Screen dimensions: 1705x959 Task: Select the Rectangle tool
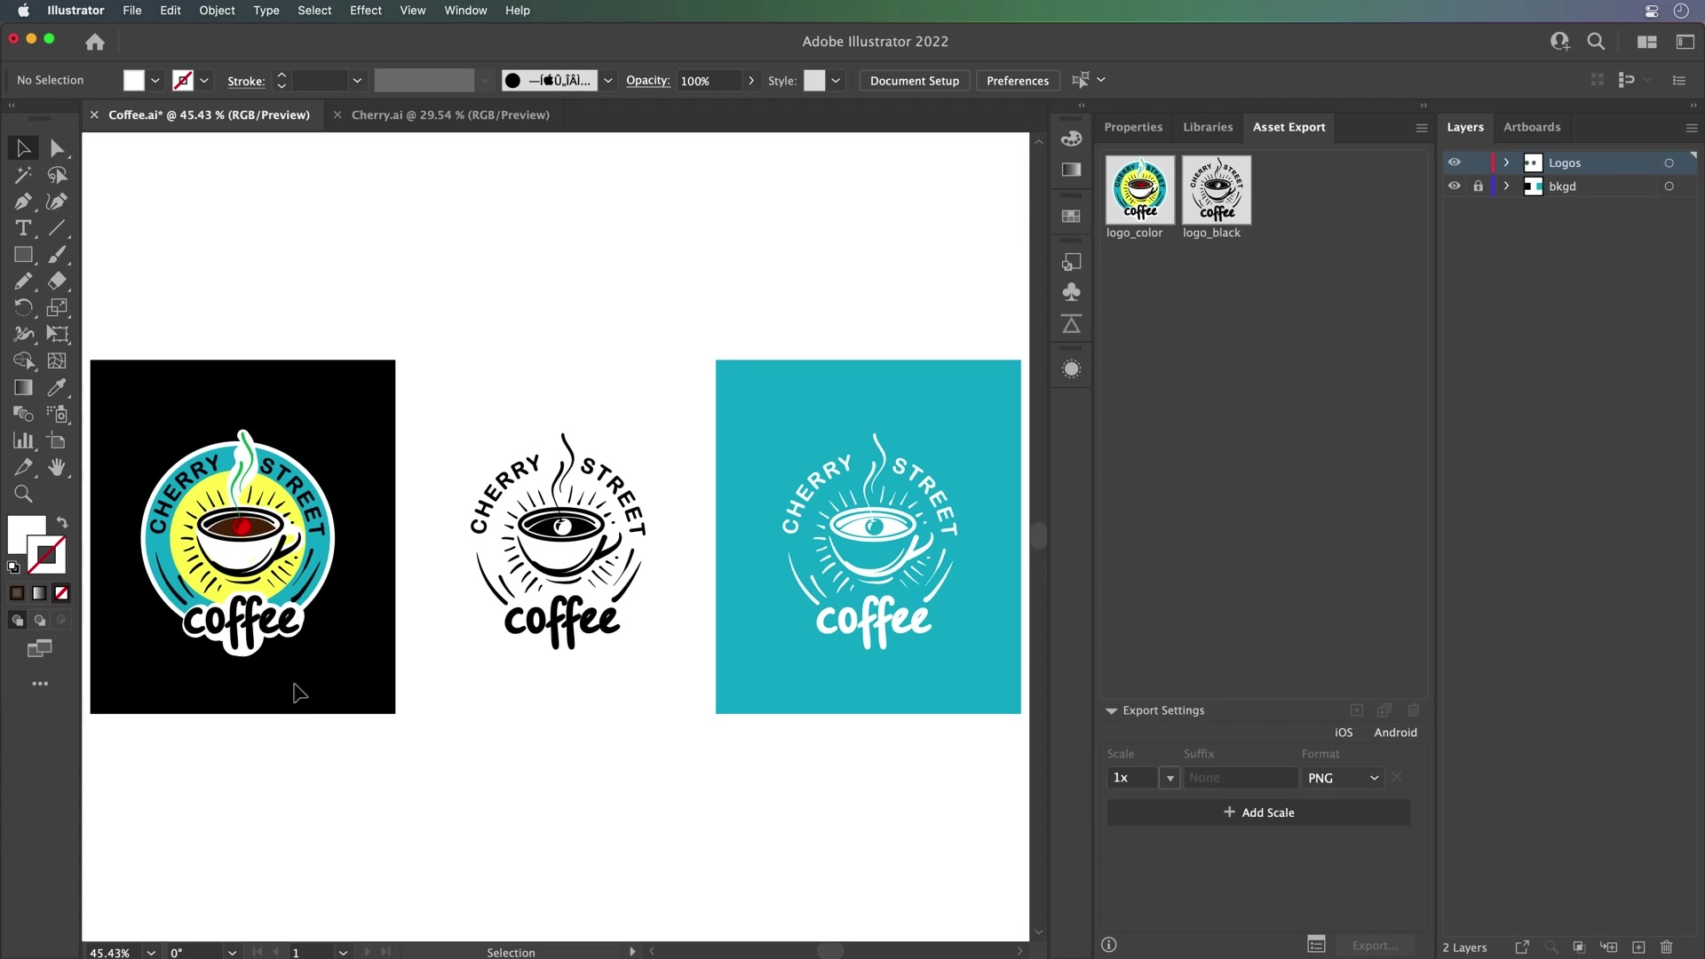[x=23, y=255]
